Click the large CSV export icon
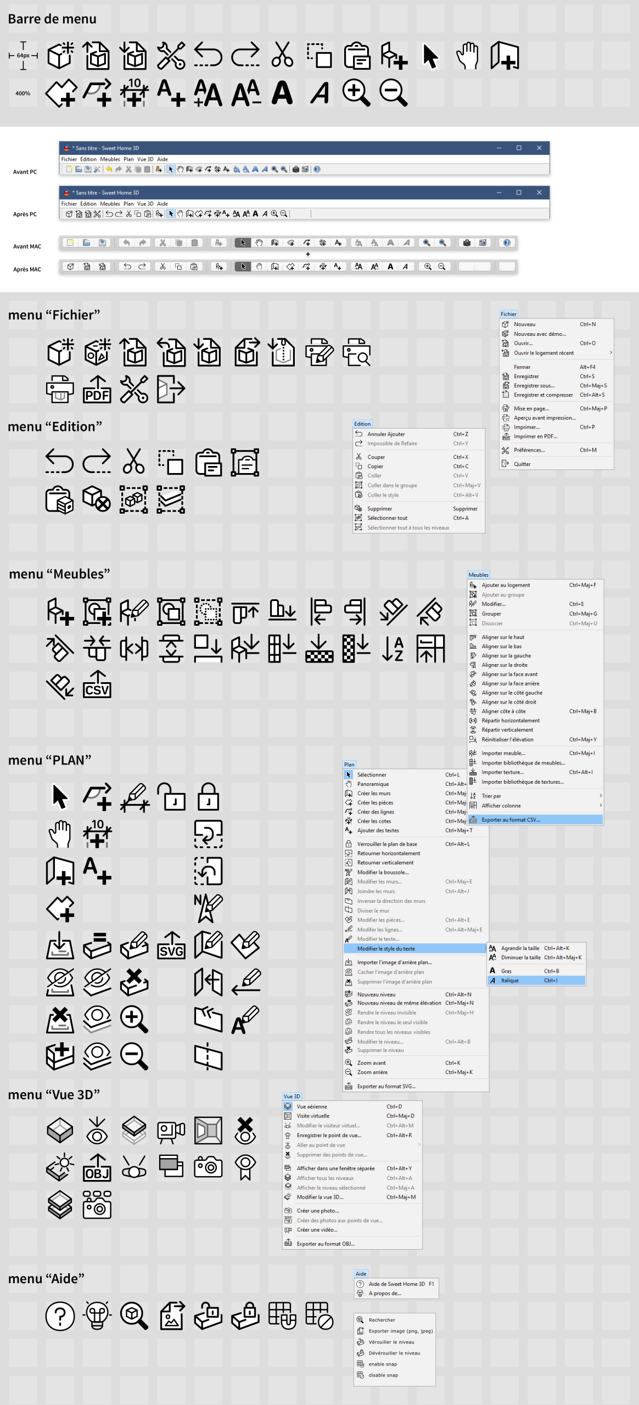This screenshot has height=1405, width=639. (x=97, y=684)
